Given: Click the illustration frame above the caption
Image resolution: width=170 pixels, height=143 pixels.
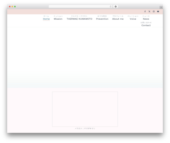Looking at the screenshot, I should pyautogui.click(x=85, y=109).
